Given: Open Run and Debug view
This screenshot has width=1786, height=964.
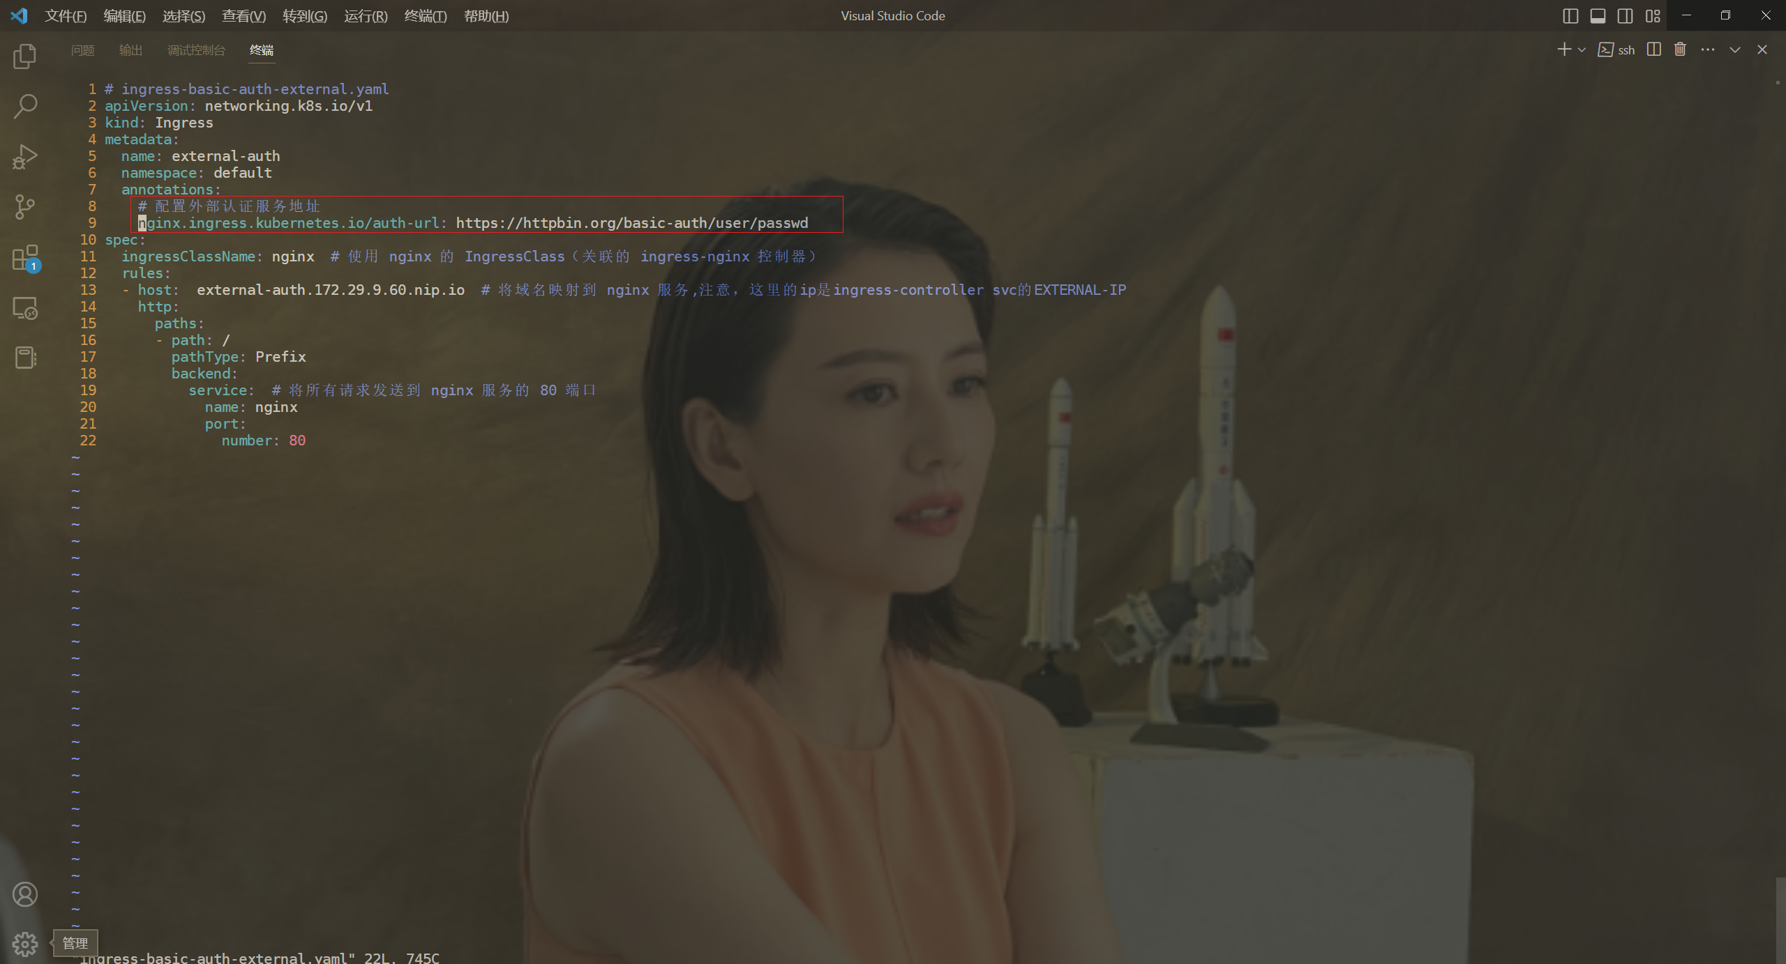Looking at the screenshot, I should click(25, 157).
